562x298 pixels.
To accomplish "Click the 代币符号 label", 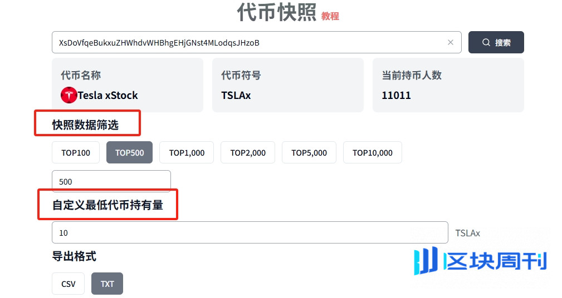I will [241, 75].
